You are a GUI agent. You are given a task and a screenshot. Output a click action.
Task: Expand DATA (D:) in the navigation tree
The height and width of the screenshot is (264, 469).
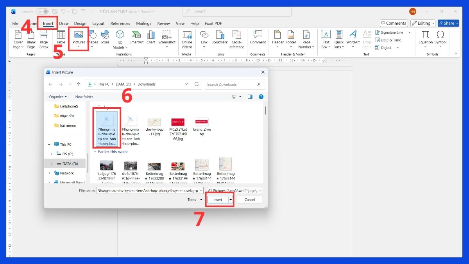coord(52,163)
